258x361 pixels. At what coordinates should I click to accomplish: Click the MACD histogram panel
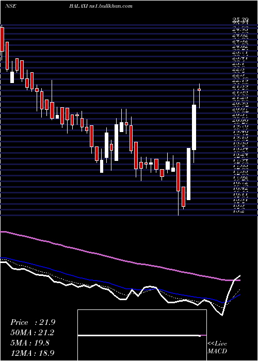coord(142,335)
